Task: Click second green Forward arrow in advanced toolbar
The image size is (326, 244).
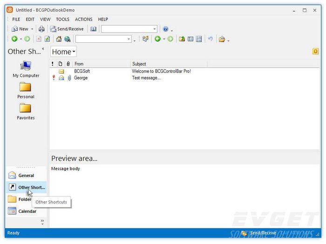Action: coord(170,39)
